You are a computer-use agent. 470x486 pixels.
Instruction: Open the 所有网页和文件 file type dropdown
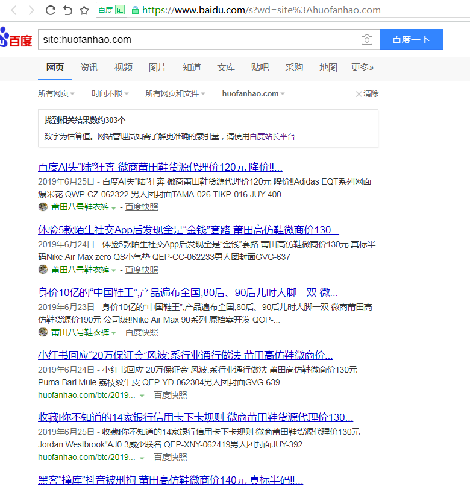pyautogui.click(x=175, y=93)
